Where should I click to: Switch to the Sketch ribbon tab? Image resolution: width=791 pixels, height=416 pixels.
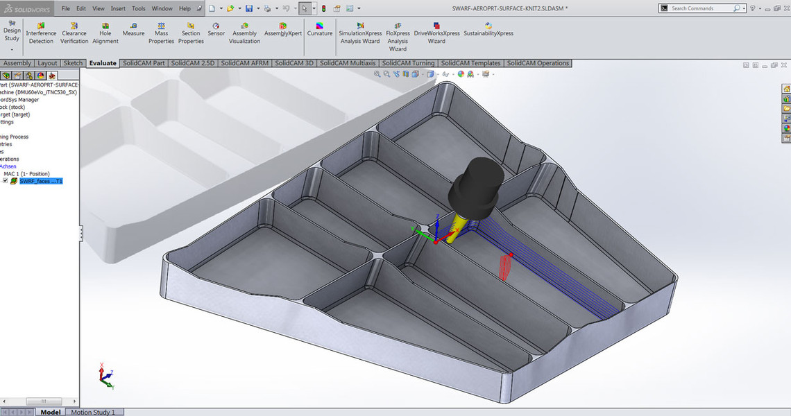pyautogui.click(x=73, y=63)
